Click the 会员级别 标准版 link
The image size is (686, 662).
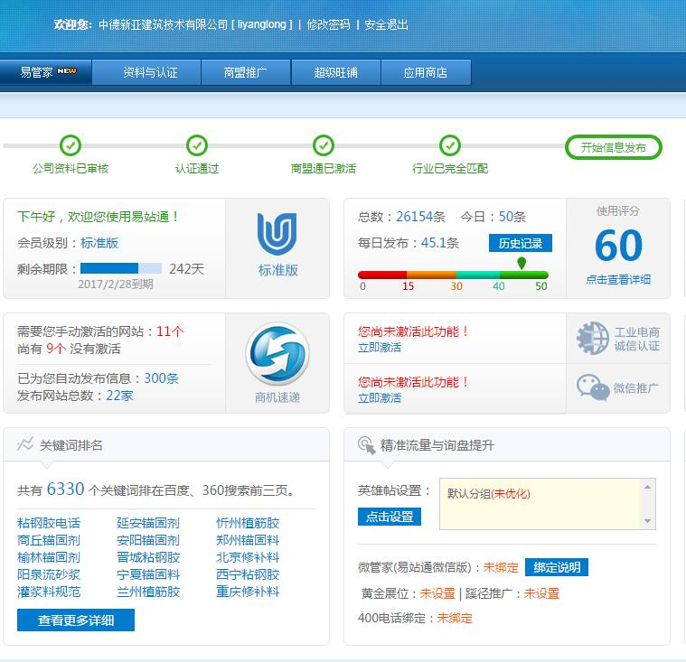pos(99,243)
